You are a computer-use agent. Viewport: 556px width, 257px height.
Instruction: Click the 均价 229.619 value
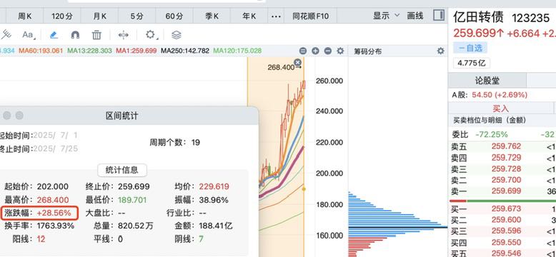coord(214,186)
